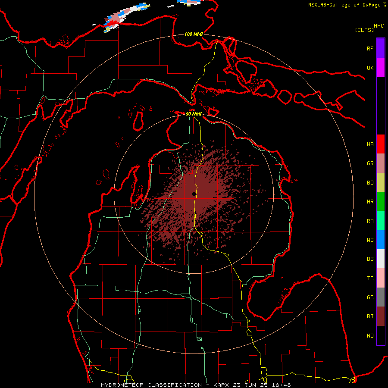This screenshot has height=388, width=388.
Task: Click the BD yellow legend swatch
Action: coord(381,183)
